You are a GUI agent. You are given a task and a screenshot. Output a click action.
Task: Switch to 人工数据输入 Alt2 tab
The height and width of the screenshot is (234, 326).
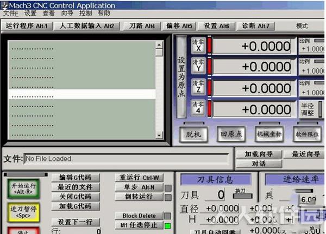click(x=87, y=26)
